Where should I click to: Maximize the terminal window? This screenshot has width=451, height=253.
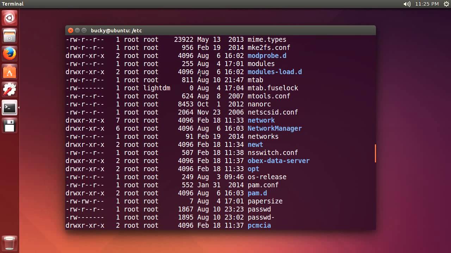coord(84,30)
